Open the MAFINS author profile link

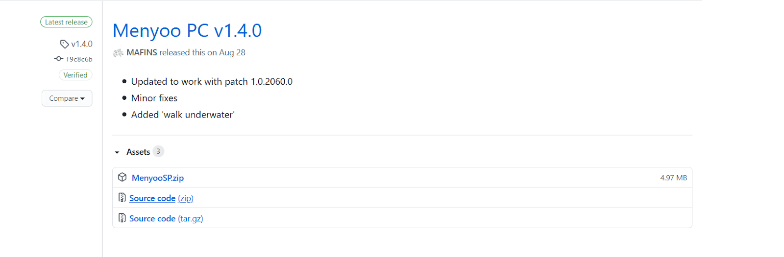(142, 52)
